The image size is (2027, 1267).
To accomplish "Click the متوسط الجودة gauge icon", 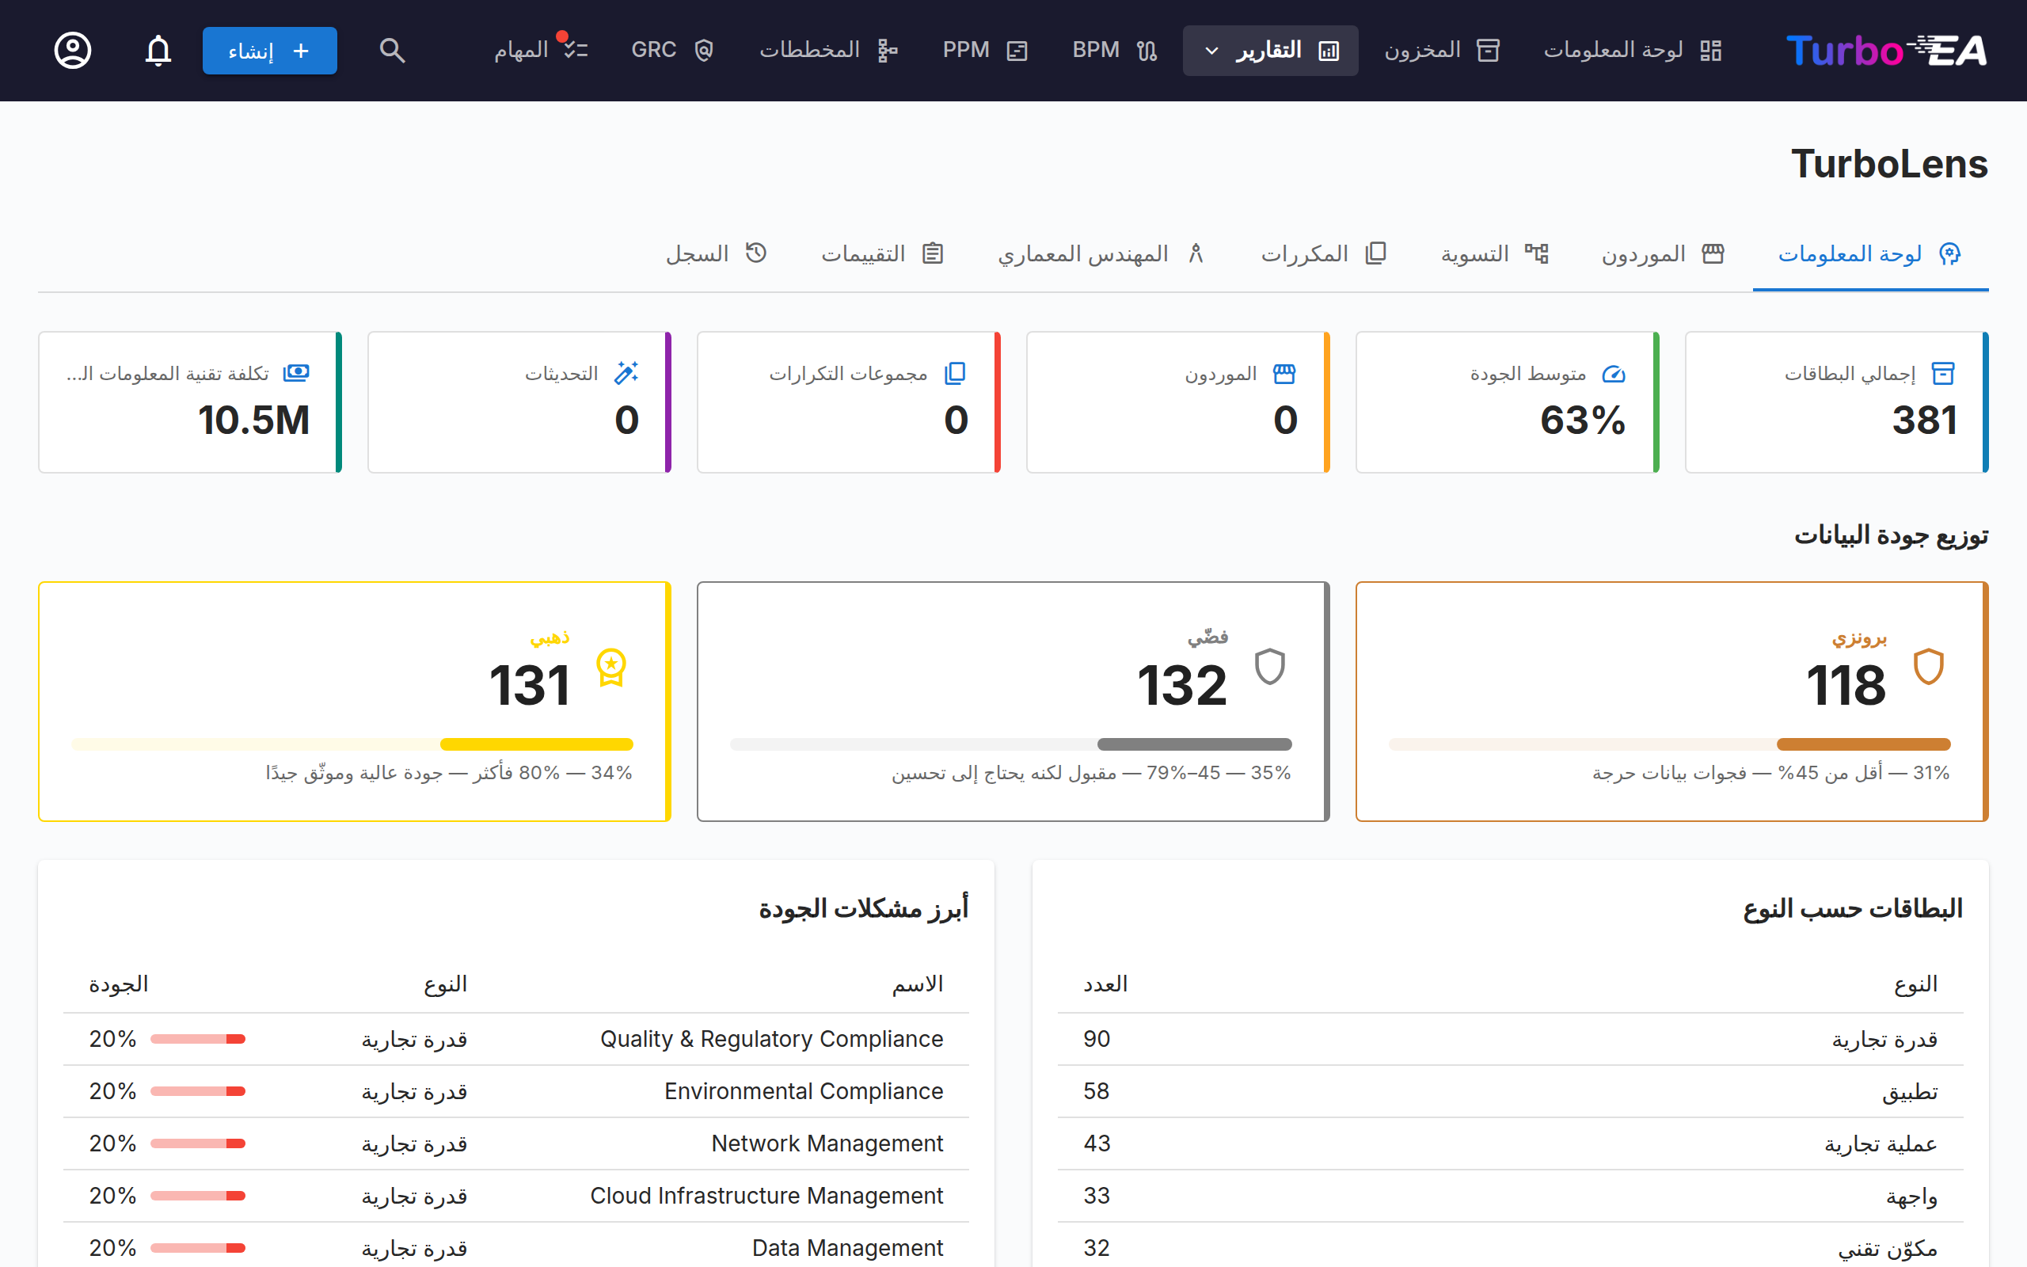I will click(x=1613, y=374).
